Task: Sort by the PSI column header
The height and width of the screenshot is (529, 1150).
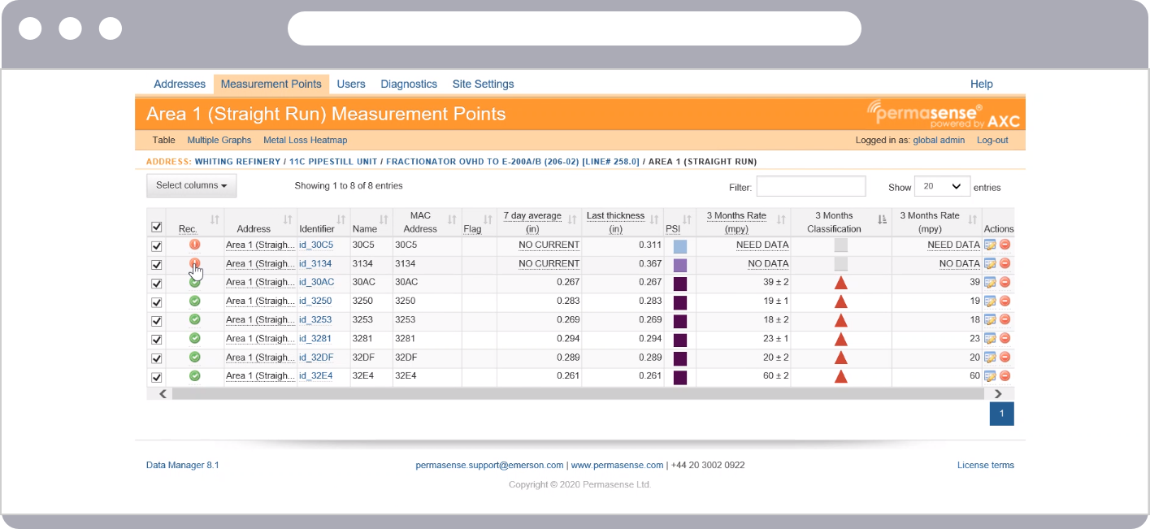Action: [679, 223]
